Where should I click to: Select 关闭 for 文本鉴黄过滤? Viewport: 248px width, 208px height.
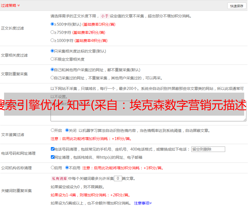[x=67, y=130]
